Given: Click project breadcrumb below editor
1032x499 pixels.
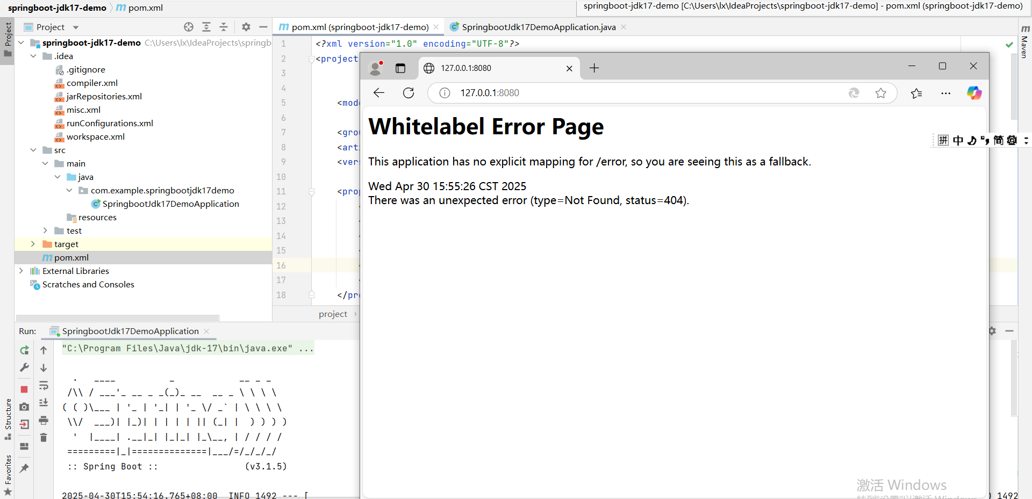Looking at the screenshot, I should 333,314.
